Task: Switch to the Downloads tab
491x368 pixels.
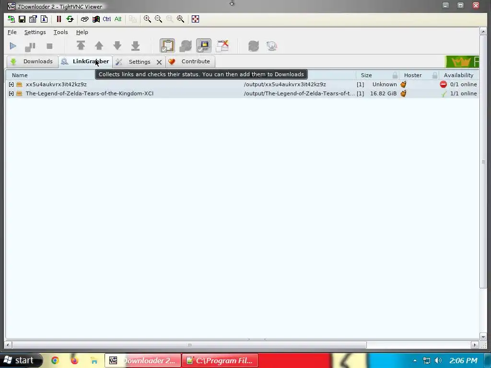Action: tap(32, 62)
